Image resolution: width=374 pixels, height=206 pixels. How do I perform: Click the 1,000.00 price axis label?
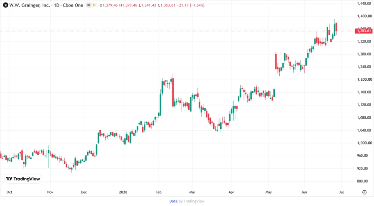[x=364, y=143]
